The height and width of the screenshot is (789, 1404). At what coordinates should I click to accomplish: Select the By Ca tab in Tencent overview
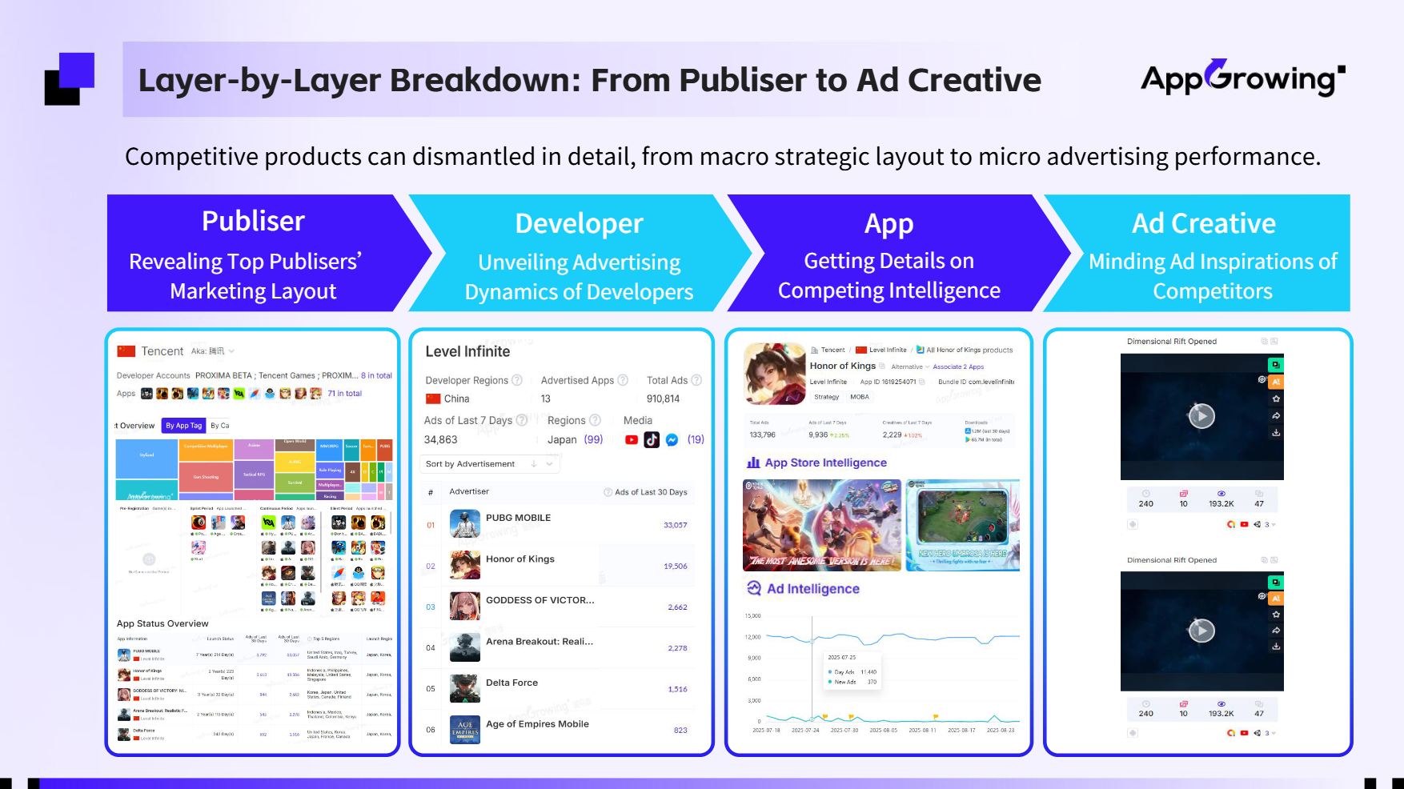(x=220, y=425)
